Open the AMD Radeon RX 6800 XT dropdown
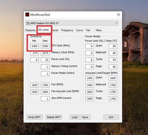The image size is (148, 135). point(72,23)
